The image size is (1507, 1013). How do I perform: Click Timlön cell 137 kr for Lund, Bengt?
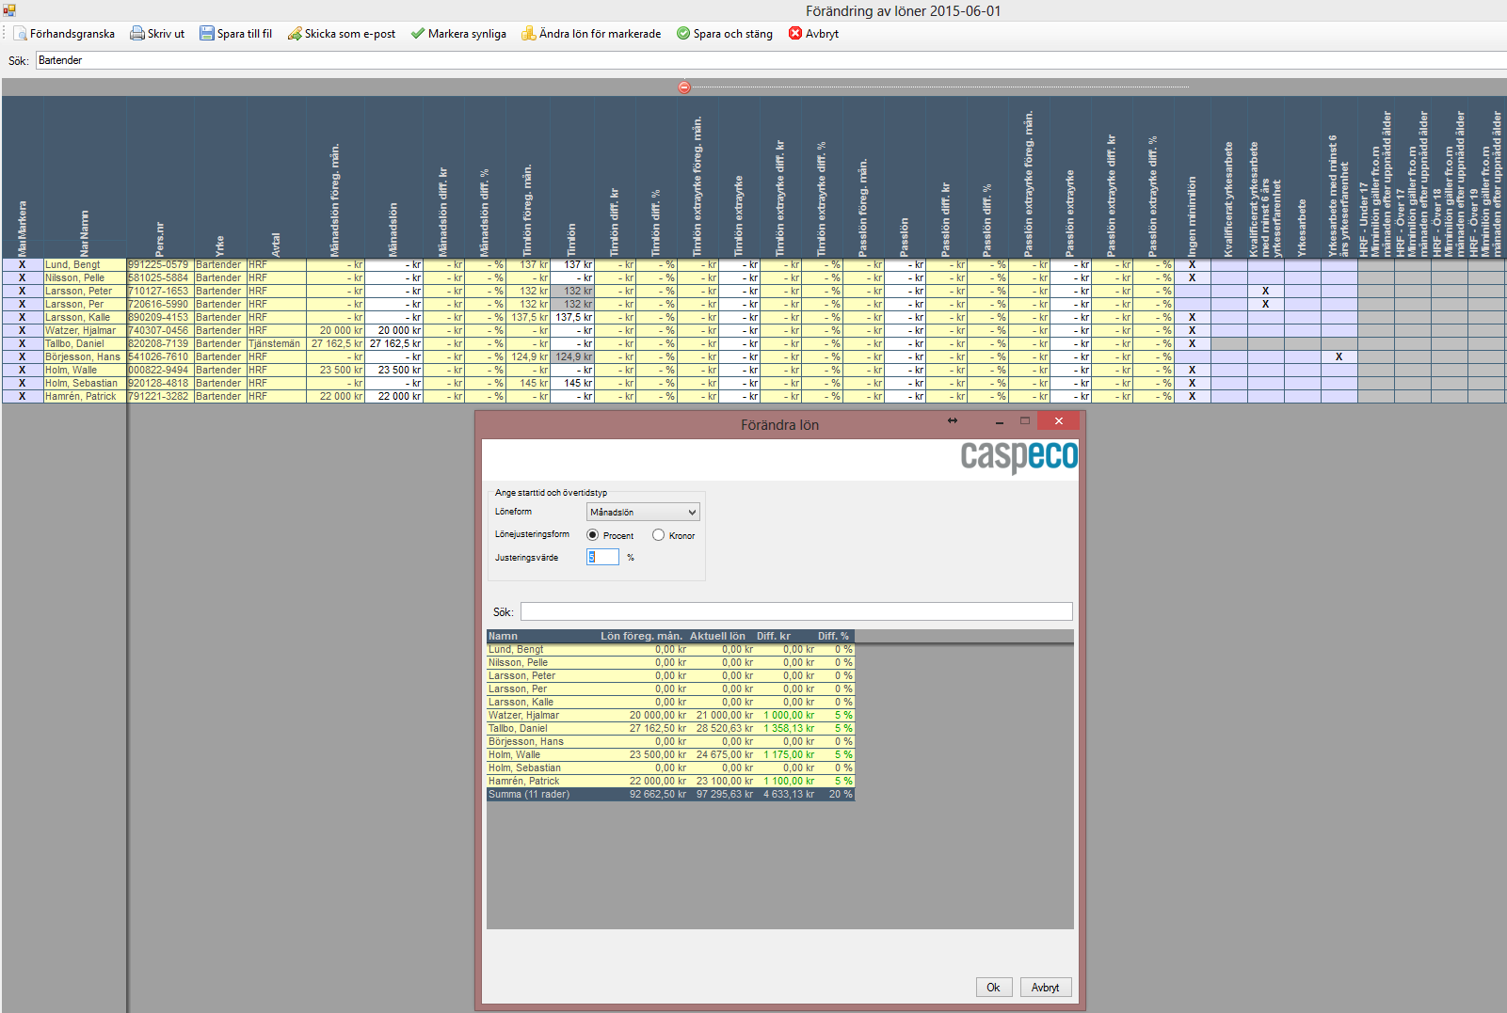point(572,265)
